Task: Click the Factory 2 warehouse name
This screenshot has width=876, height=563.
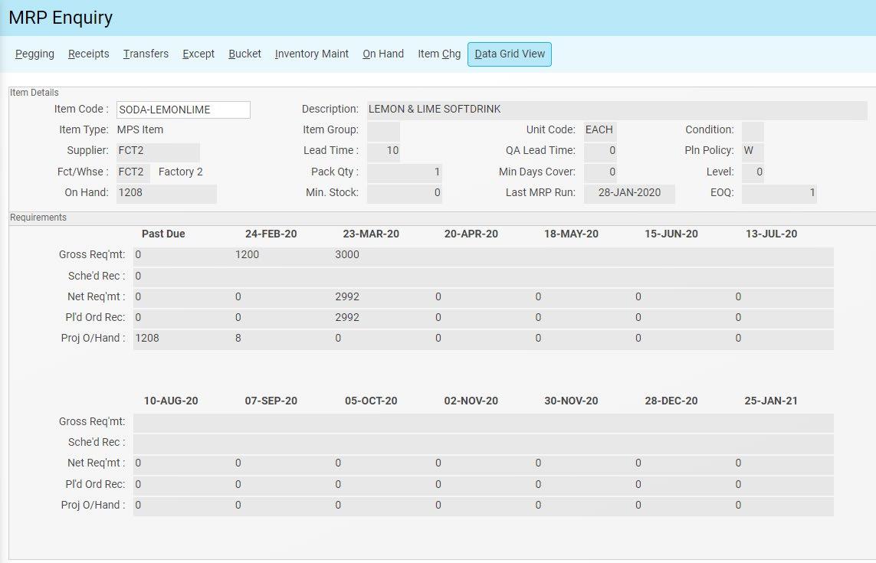Action: pos(180,172)
